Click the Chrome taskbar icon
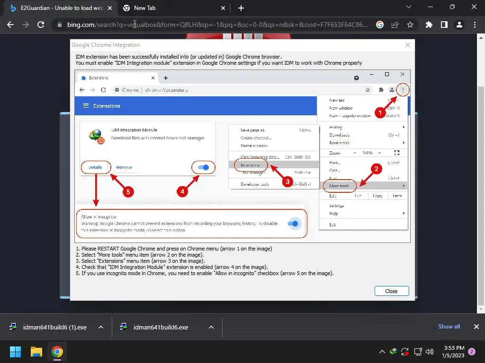 click(x=57, y=352)
